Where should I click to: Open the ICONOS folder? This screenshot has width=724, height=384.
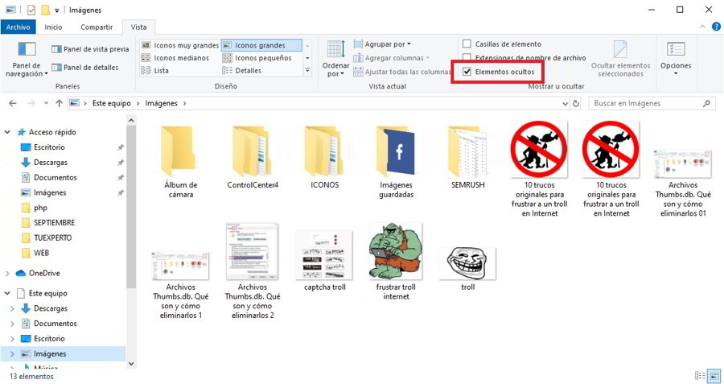pyautogui.click(x=324, y=153)
